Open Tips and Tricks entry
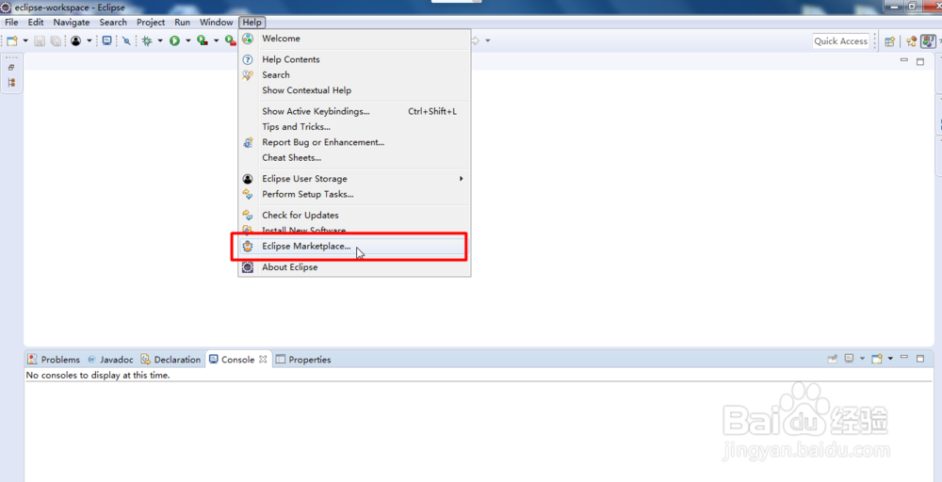Screen dimensions: 942x482 (354, 127)
